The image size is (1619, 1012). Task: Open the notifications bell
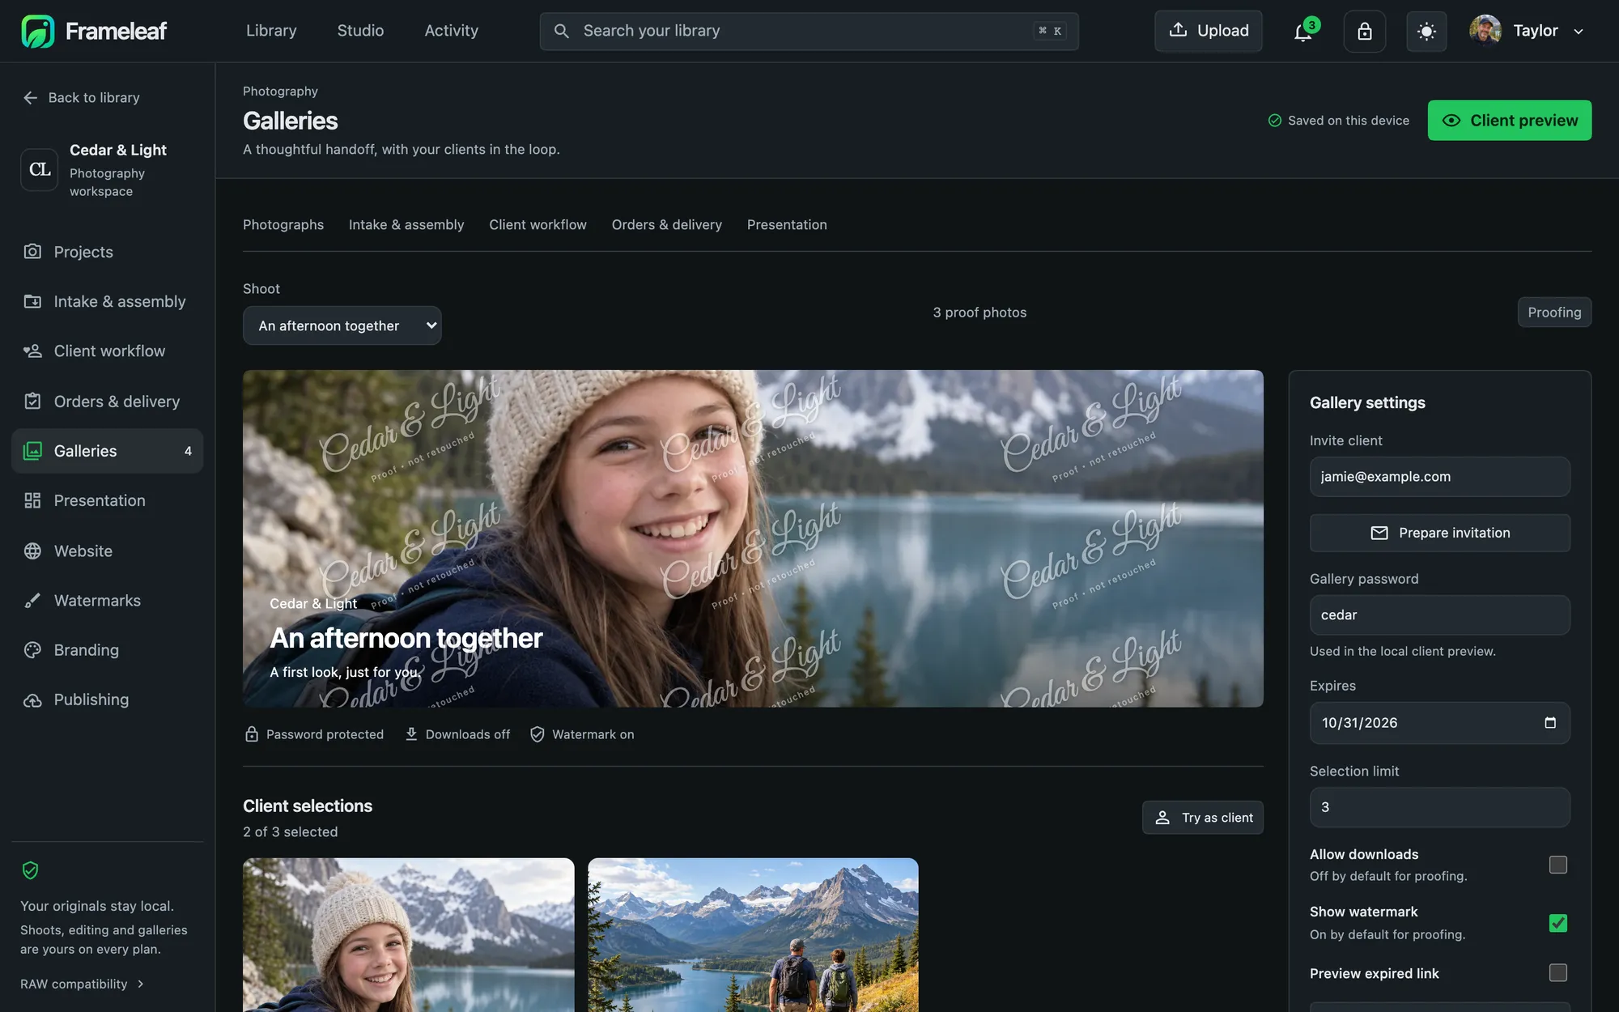pyautogui.click(x=1302, y=31)
